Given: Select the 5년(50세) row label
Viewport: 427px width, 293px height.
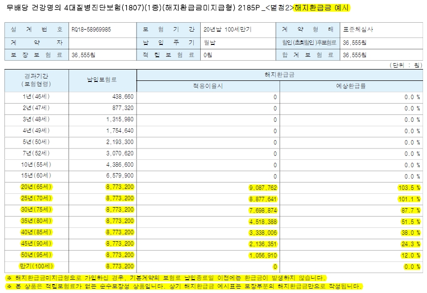Looking at the screenshot, I should (x=36, y=142).
